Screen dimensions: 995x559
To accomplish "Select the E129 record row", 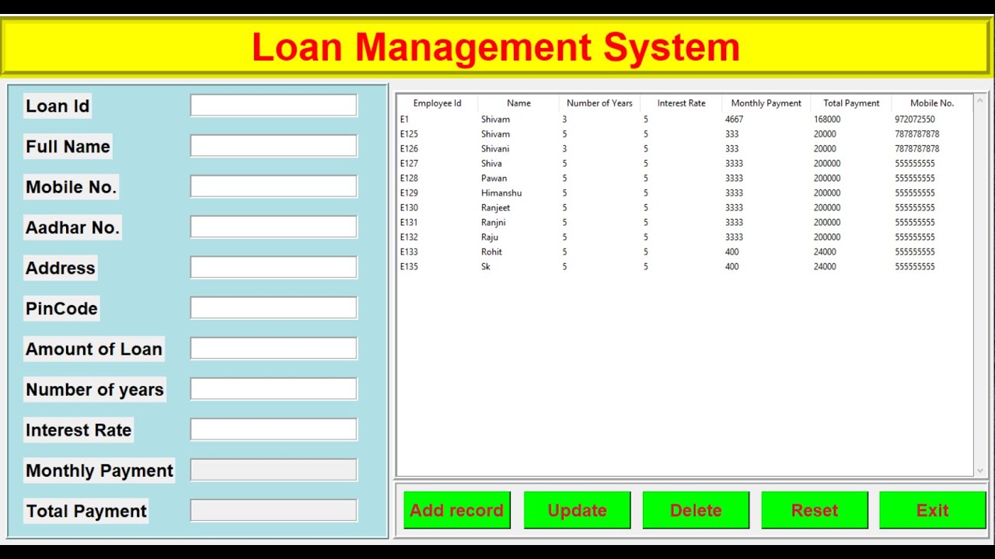I will point(685,193).
